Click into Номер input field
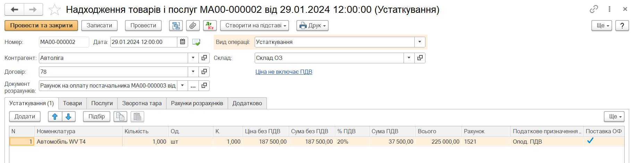Screen dimensions: 634x163 (x=64, y=42)
